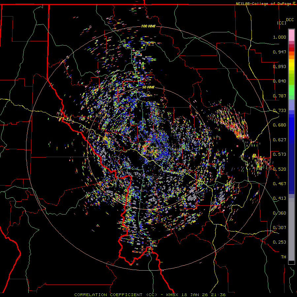The image size is (297, 297).
Task: Click the 0.573 color scale value
Action: pyautogui.click(x=280, y=154)
